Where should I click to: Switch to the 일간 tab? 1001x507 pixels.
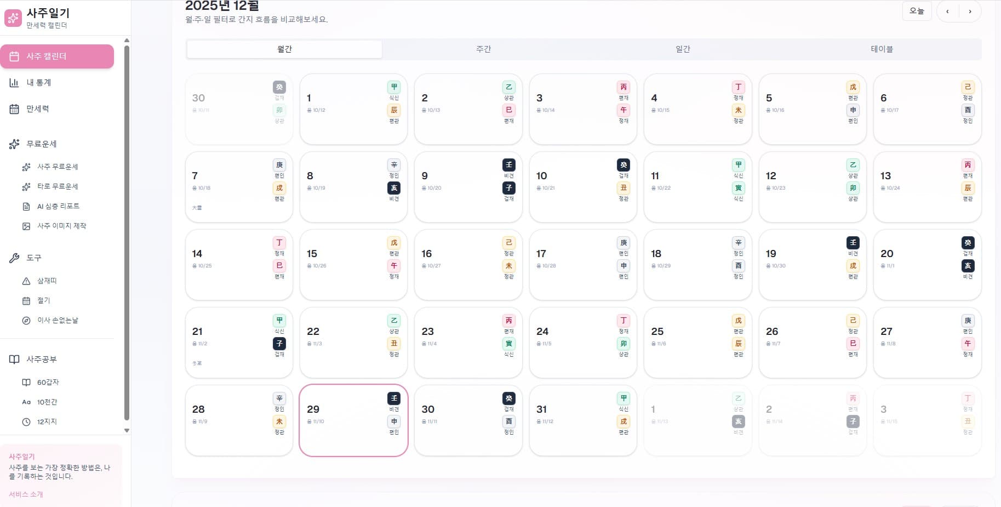(683, 49)
